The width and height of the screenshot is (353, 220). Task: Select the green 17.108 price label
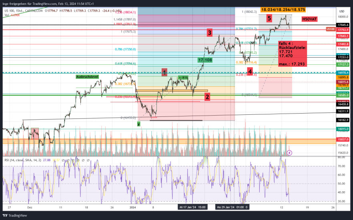(205, 60)
